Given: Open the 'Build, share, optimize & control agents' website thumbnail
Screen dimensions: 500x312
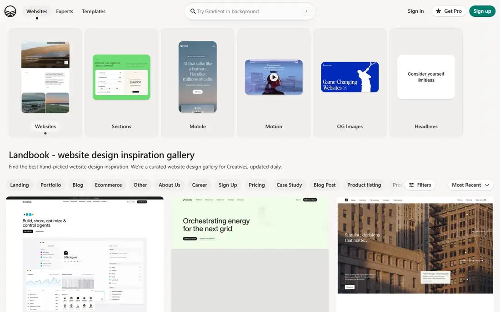Looking at the screenshot, I should [x=85, y=254].
